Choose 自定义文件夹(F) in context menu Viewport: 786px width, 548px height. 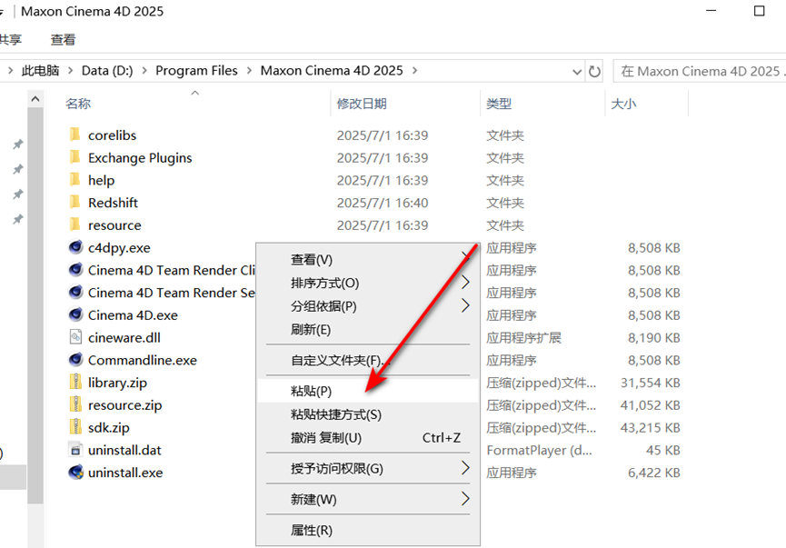tap(368, 360)
